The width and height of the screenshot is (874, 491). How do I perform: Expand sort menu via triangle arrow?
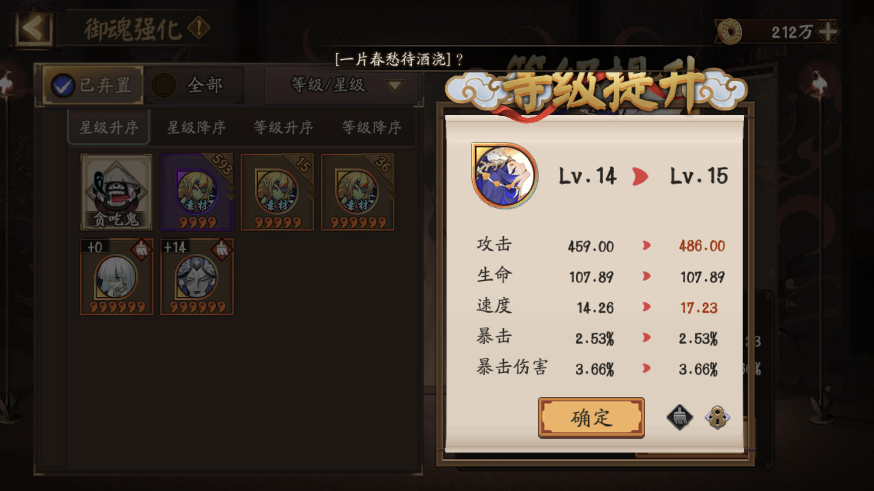[x=395, y=85]
